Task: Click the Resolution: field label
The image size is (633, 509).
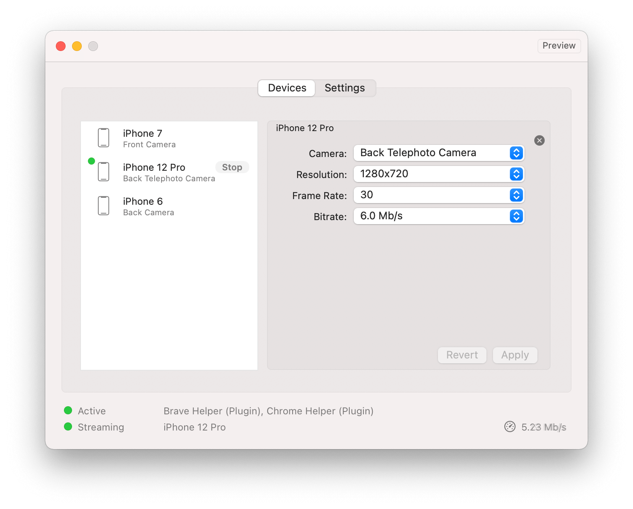Action: coord(322,175)
